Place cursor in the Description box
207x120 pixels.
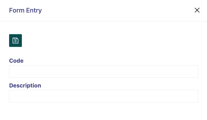coord(104,96)
